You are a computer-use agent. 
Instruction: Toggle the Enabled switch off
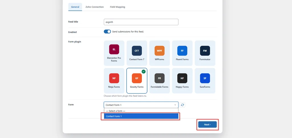(107, 31)
